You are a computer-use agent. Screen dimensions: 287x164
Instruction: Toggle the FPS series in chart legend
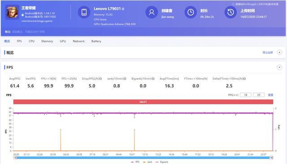[x=135, y=162]
